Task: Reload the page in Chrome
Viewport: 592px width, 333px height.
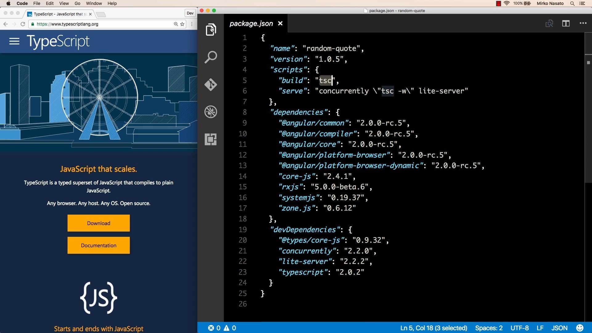Action: [x=23, y=24]
